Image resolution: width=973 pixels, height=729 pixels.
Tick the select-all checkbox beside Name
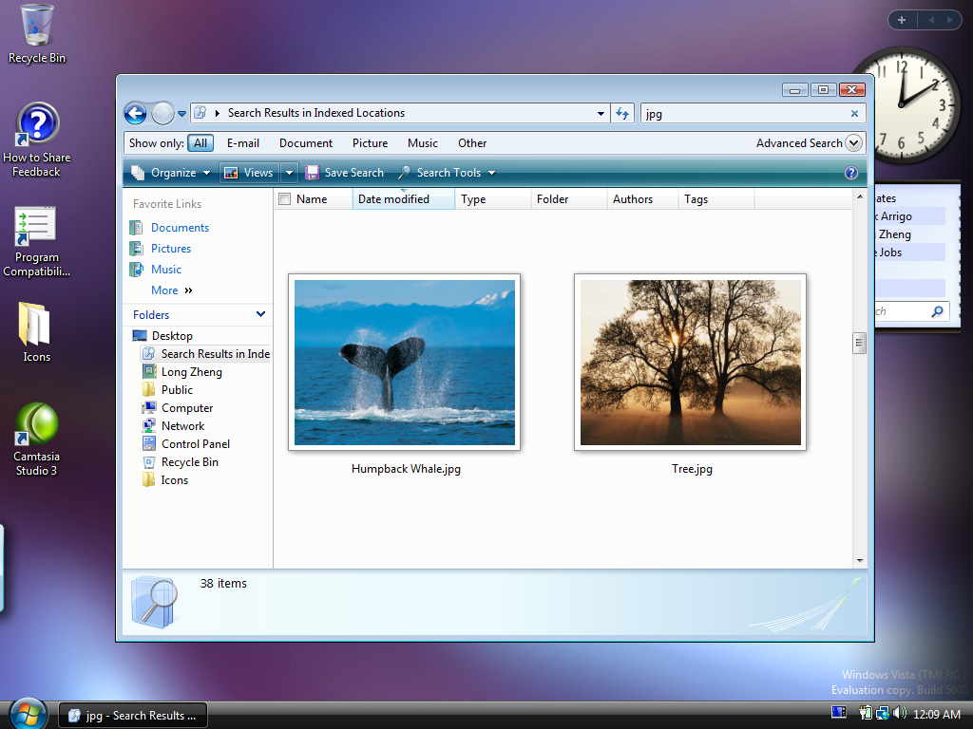pos(285,199)
